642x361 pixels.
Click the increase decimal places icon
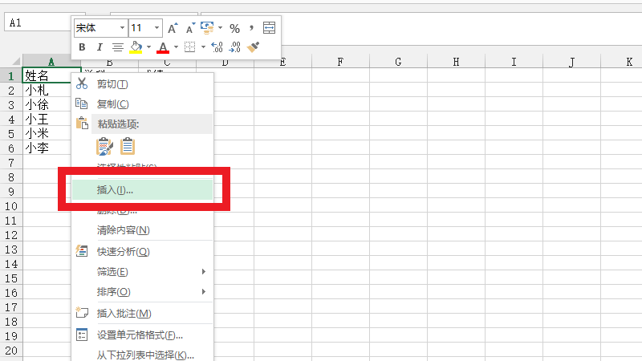point(217,47)
